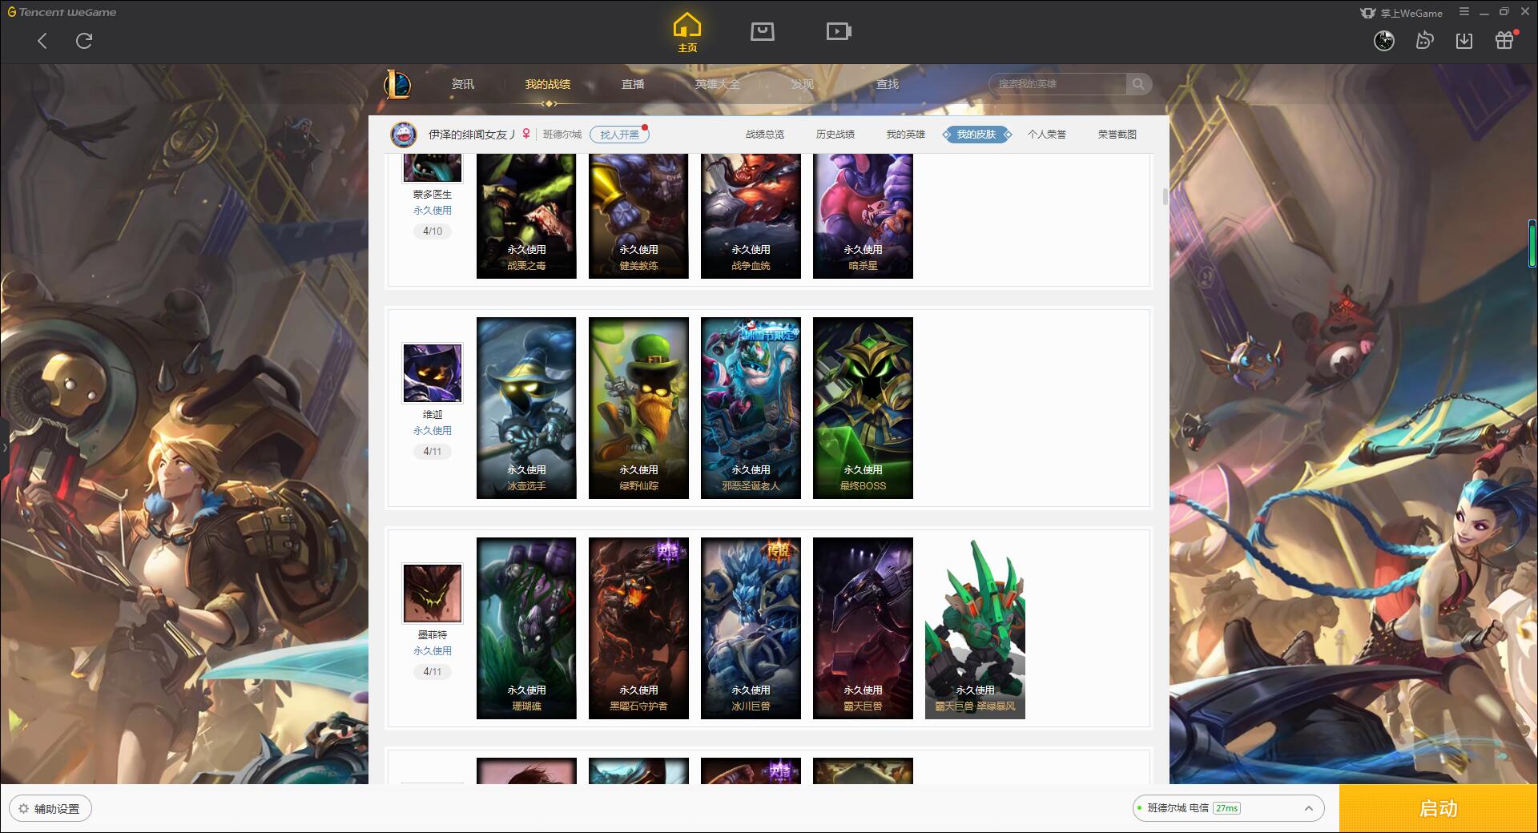
Task: Click the 4/10 skin count under 蒙多医生
Action: 433,231
